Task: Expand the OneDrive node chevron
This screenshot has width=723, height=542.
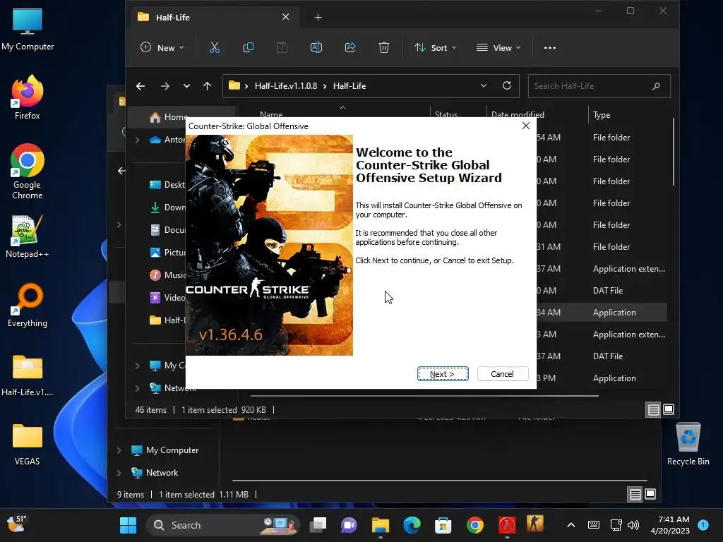Action: (138, 140)
